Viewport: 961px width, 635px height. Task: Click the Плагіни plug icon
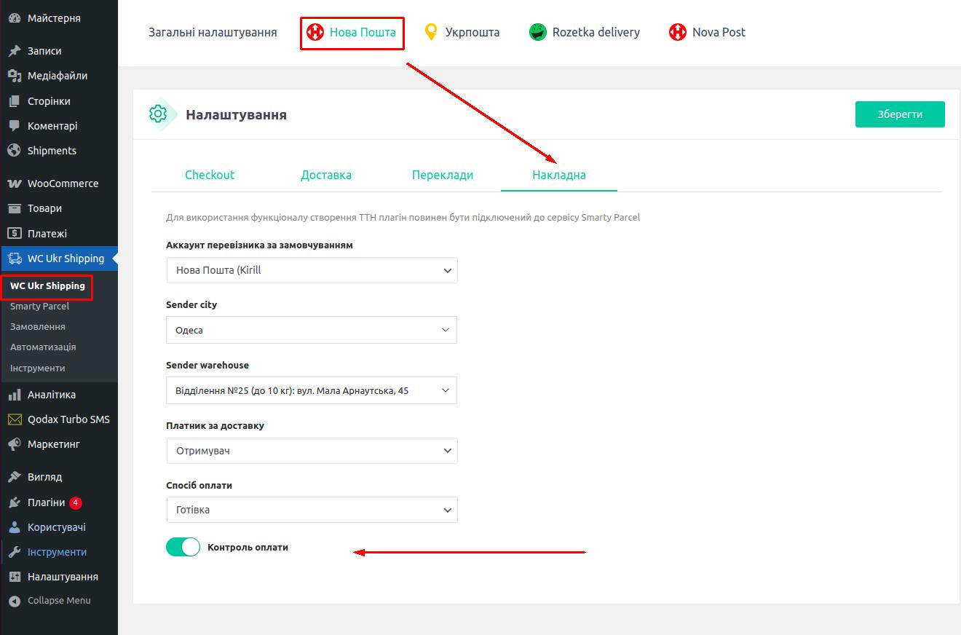14,502
